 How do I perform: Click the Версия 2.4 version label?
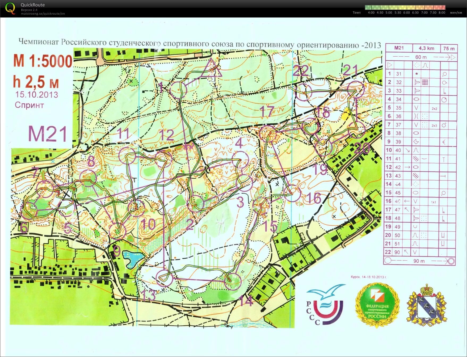click(29, 10)
